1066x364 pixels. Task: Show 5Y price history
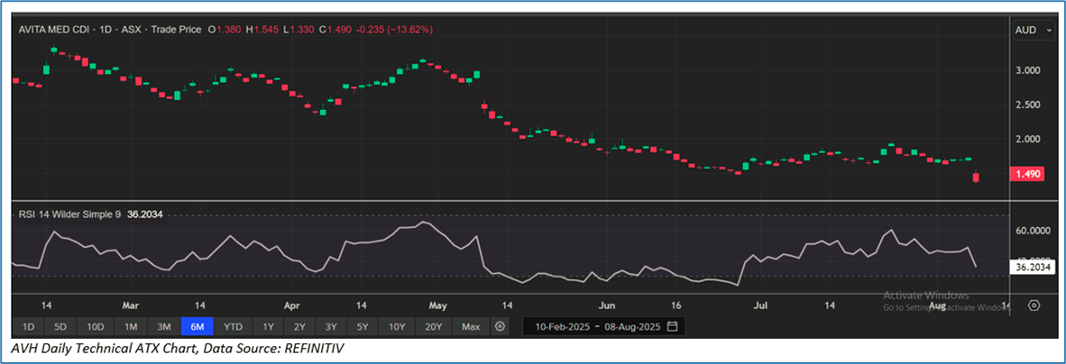362,326
